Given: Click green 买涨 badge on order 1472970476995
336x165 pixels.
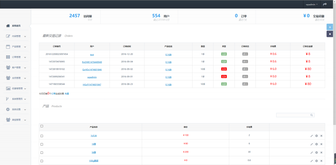Looking at the screenshot, I should click(x=224, y=62).
